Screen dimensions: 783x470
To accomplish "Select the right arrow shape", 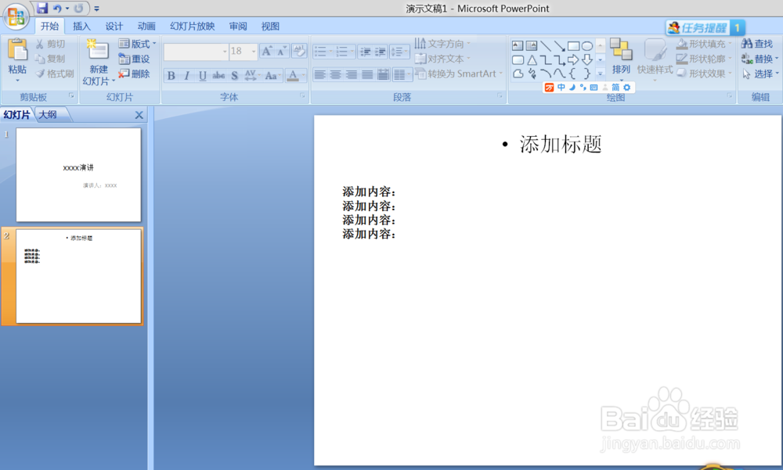I will click(573, 60).
